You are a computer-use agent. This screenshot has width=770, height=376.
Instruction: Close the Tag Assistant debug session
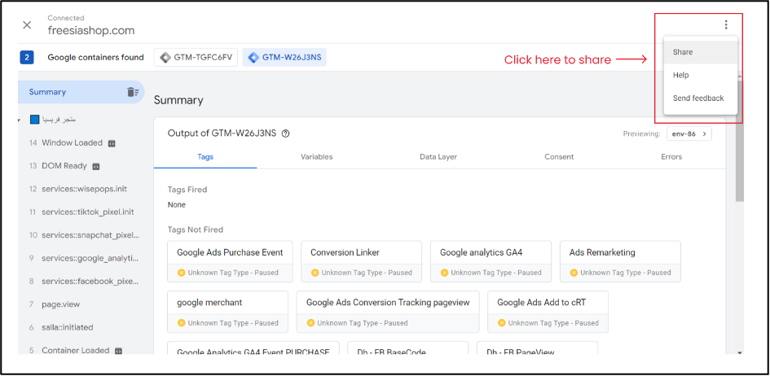(27, 25)
